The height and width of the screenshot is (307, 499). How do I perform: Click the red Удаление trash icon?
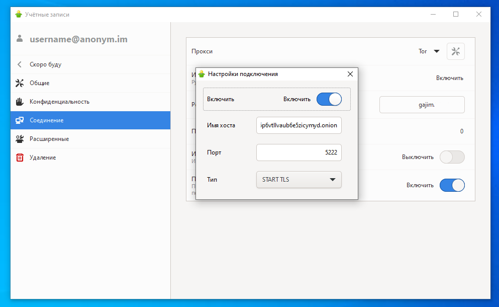point(20,158)
